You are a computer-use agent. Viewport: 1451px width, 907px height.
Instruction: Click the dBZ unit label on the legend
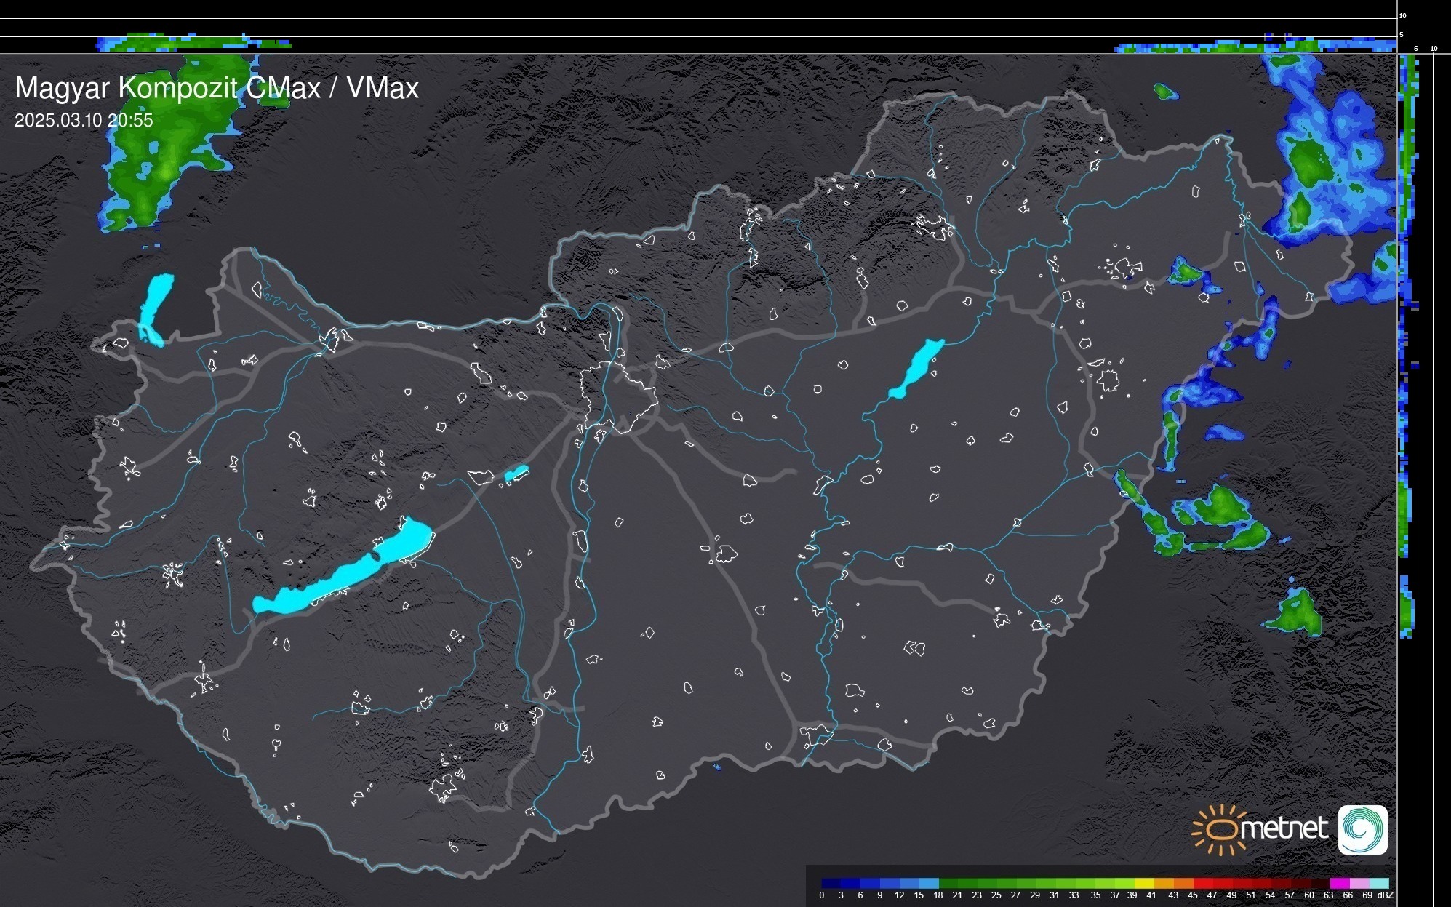(x=1386, y=895)
